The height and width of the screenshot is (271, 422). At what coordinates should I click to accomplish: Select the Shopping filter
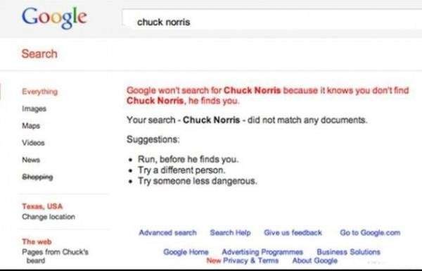37,177
